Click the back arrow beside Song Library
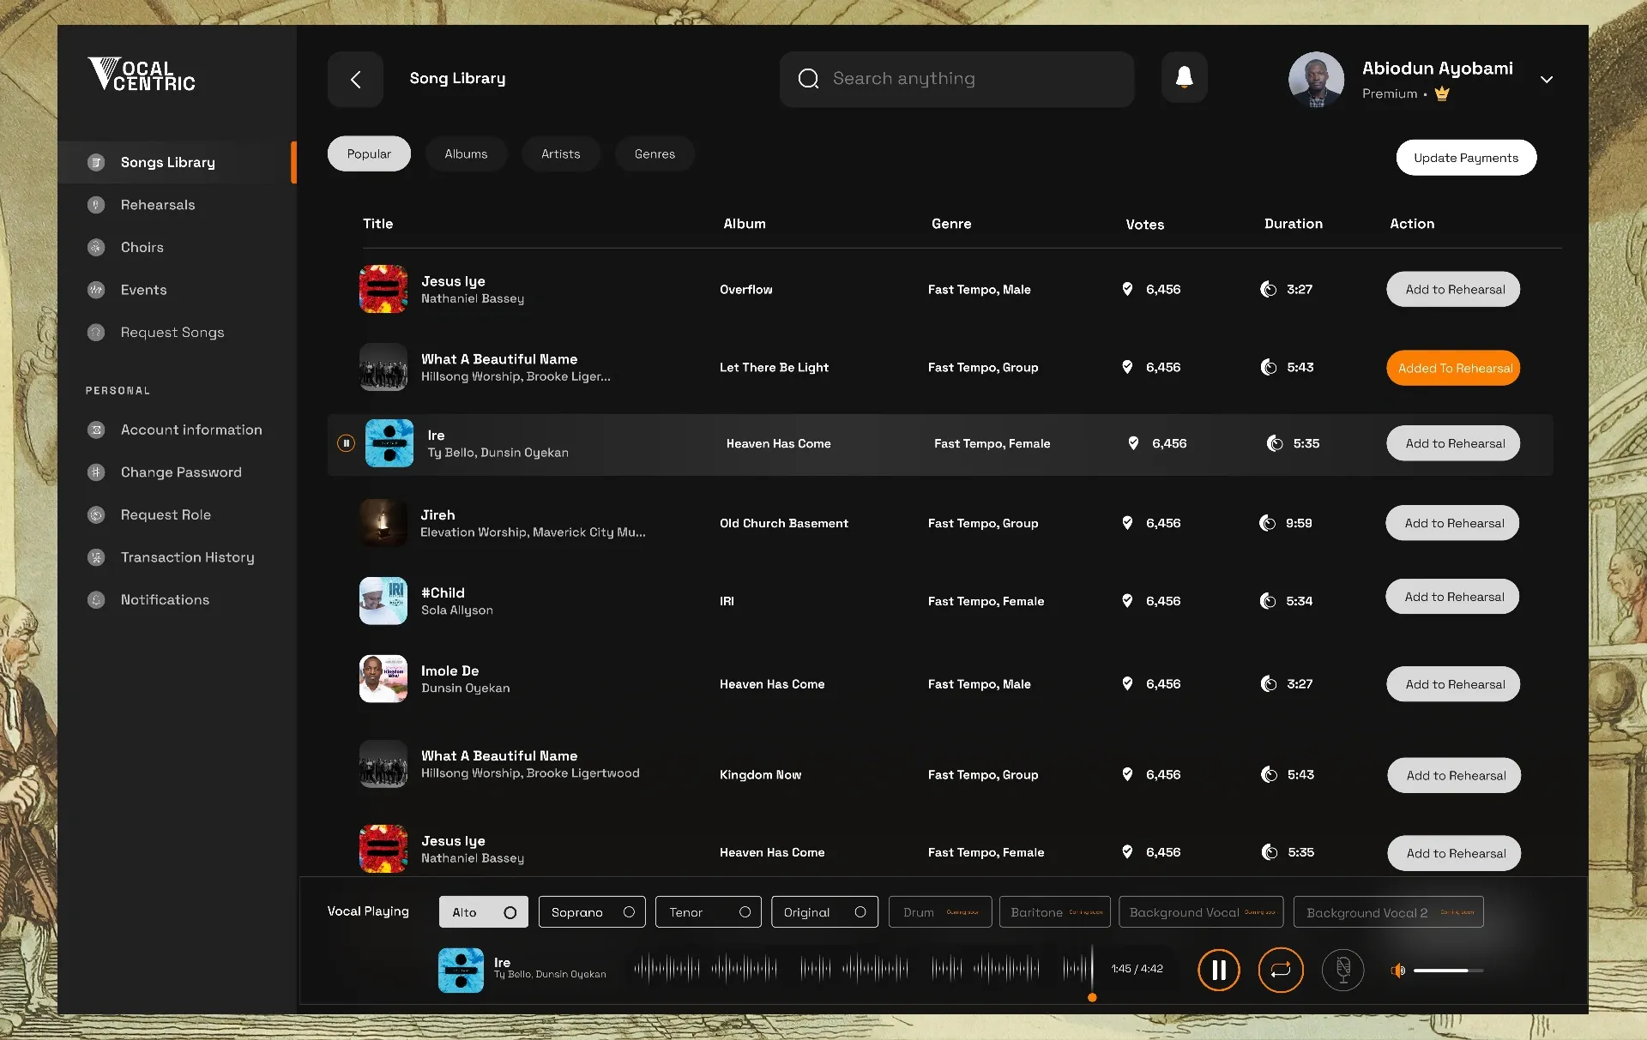1647x1040 pixels. [355, 79]
